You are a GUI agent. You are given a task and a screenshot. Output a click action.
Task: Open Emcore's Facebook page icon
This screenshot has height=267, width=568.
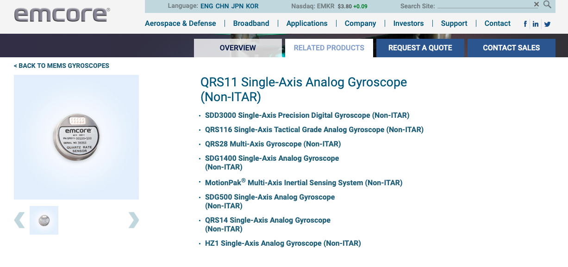525,24
